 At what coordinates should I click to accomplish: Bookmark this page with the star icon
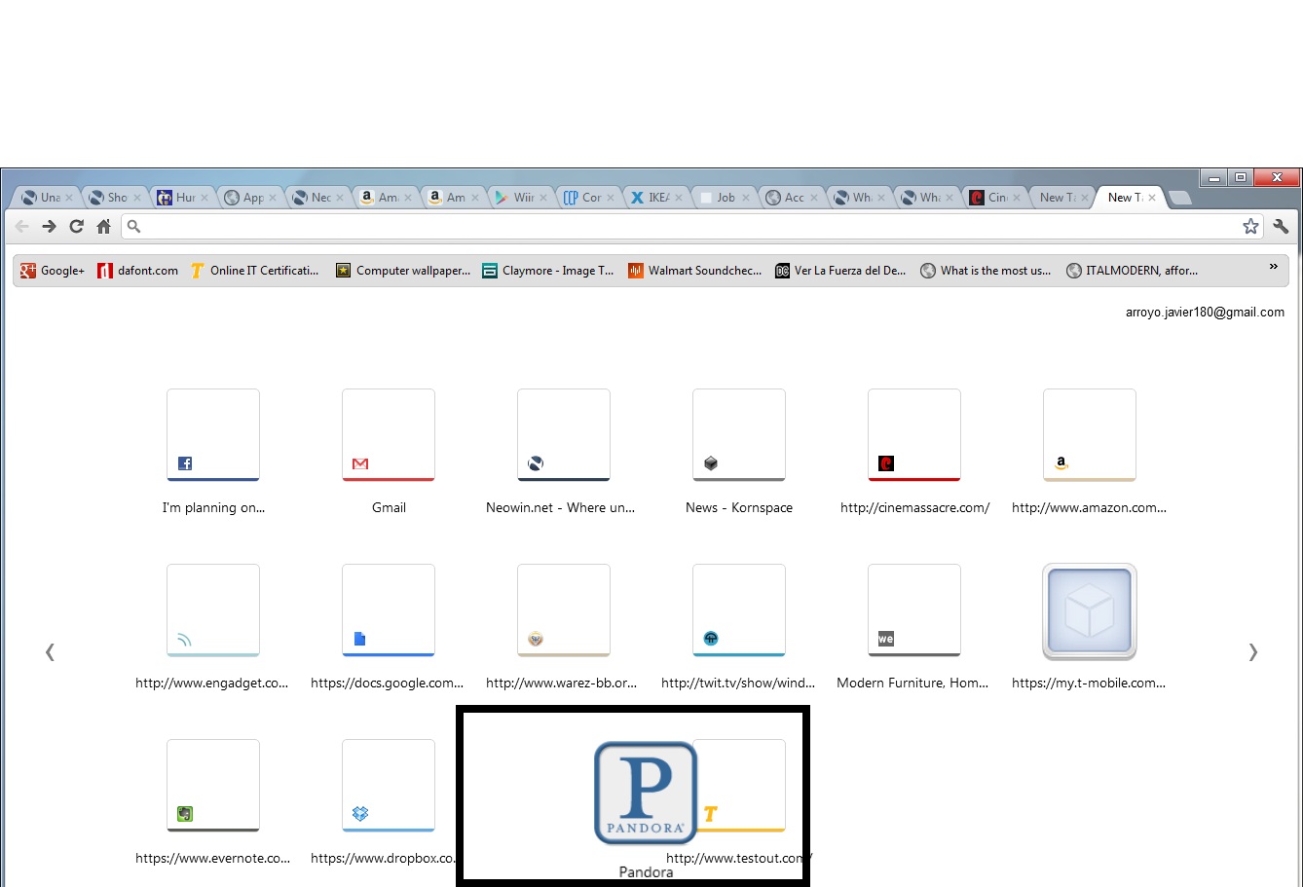[x=1250, y=227]
